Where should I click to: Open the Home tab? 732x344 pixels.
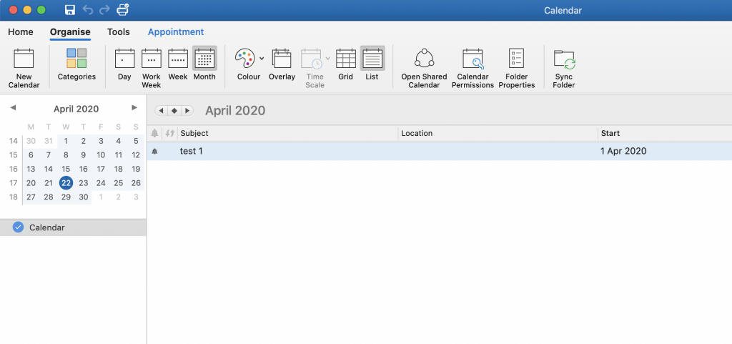click(x=21, y=32)
